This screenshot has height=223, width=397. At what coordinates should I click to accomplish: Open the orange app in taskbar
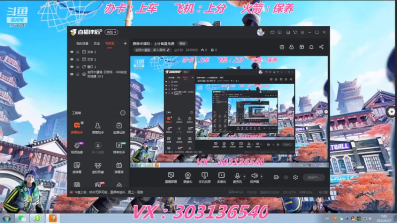(53, 218)
